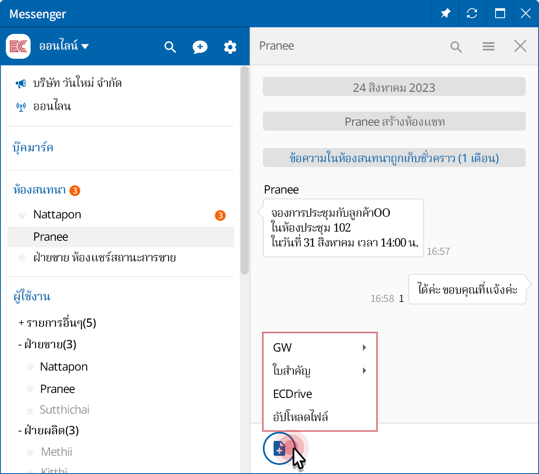Image resolution: width=539 pixels, height=474 pixels.
Task: Collapse the ฝ่ายผลิต(3) group
Action: tap(48, 431)
